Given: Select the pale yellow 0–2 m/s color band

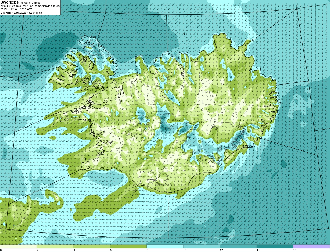Looking at the screenshot, I should pos(18,246).
